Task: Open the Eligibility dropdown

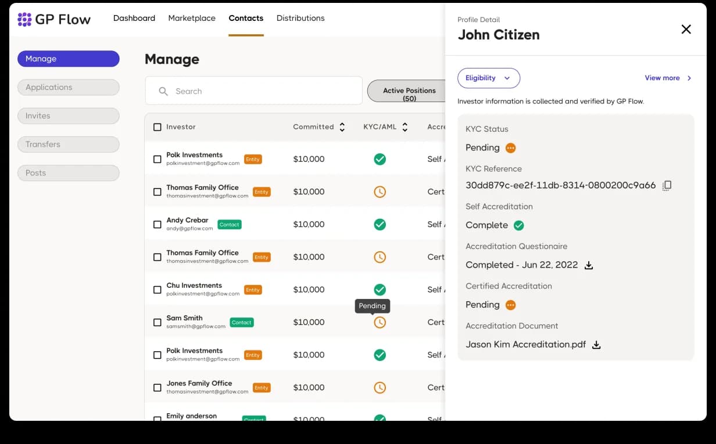Action: click(x=489, y=78)
